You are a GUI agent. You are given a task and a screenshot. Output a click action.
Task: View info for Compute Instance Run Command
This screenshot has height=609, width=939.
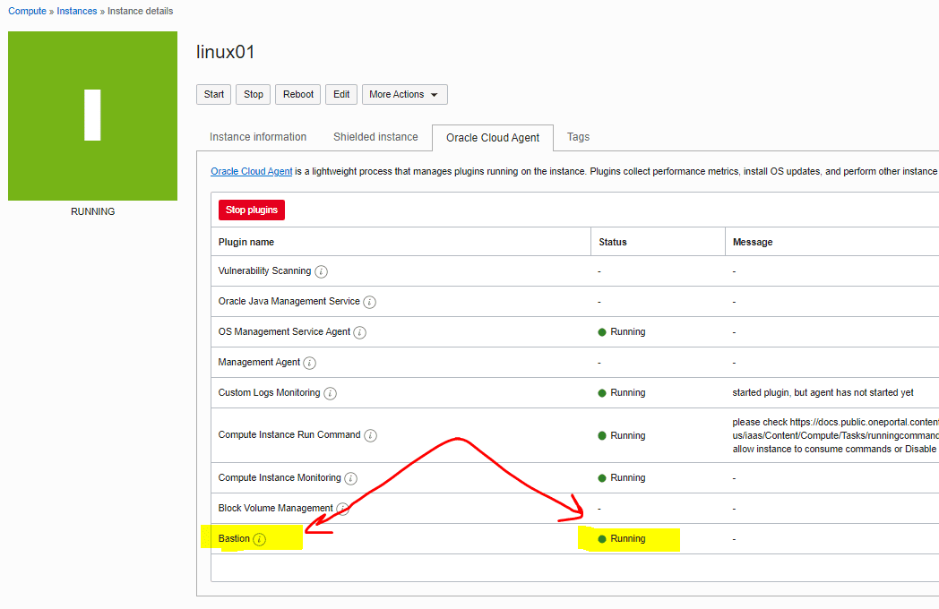[x=371, y=435]
